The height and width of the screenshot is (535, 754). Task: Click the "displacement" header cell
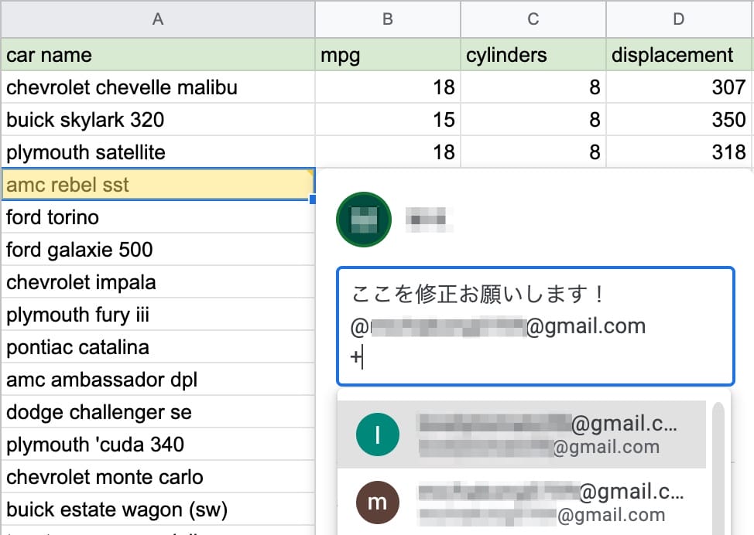click(678, 55)
